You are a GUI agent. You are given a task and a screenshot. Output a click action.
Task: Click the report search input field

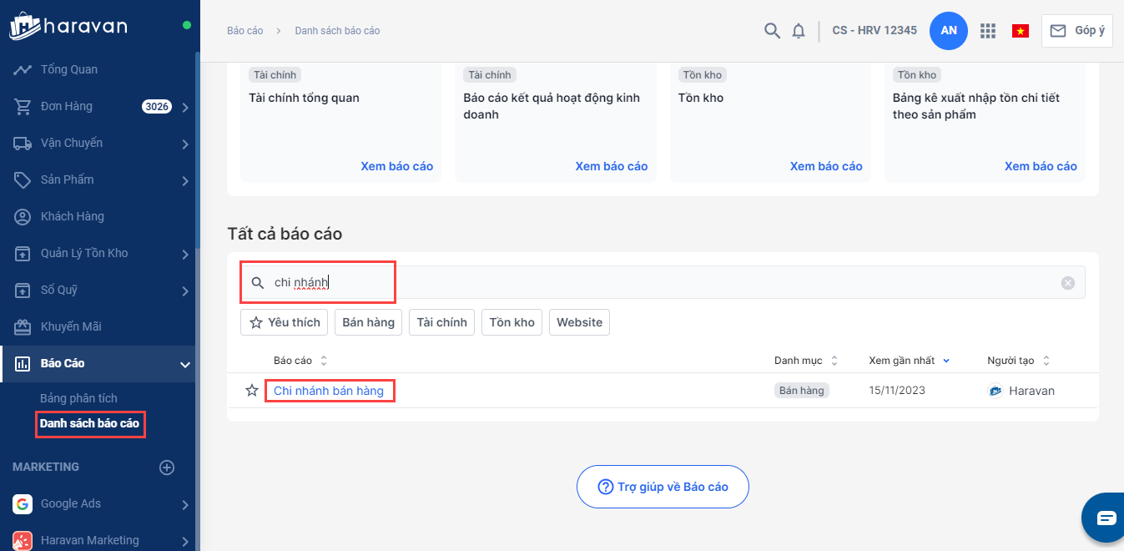click(584, 283)
